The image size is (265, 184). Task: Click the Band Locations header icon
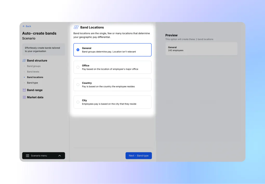pyautogui.click(x=76, y=27)
